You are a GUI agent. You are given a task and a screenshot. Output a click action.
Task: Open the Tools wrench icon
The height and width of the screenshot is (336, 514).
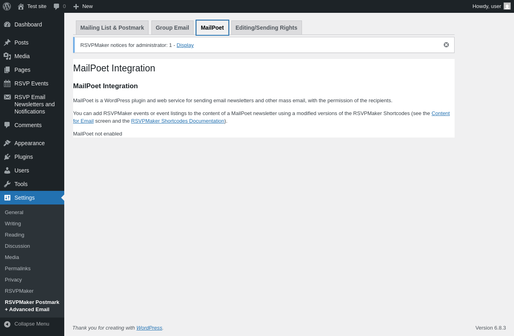tap(7, 184)
